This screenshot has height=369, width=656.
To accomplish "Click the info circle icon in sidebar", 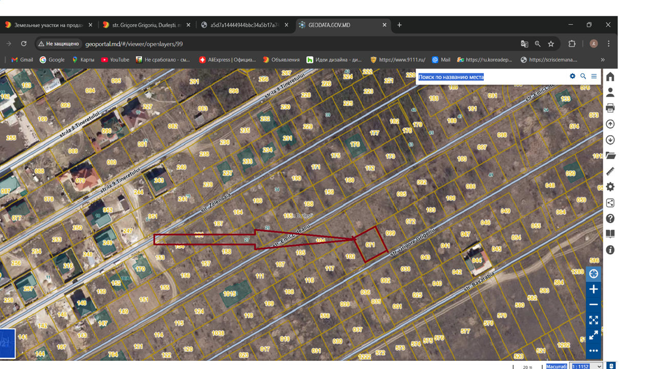I will point(610,250).
